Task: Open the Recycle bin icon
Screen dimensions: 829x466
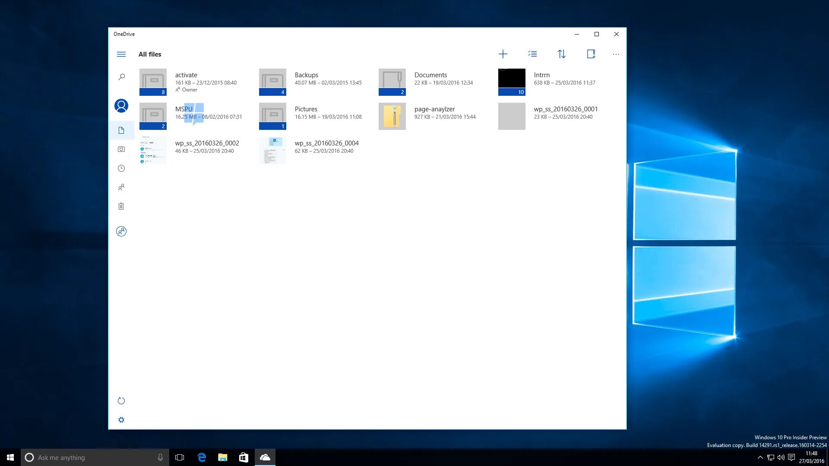Action: point(121,206)
